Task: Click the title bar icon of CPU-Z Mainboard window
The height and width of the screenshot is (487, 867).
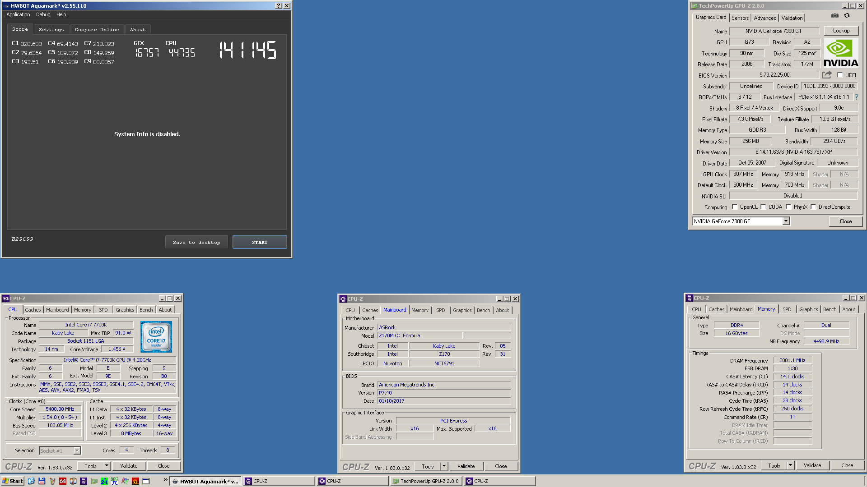Action: pos(343,299)
